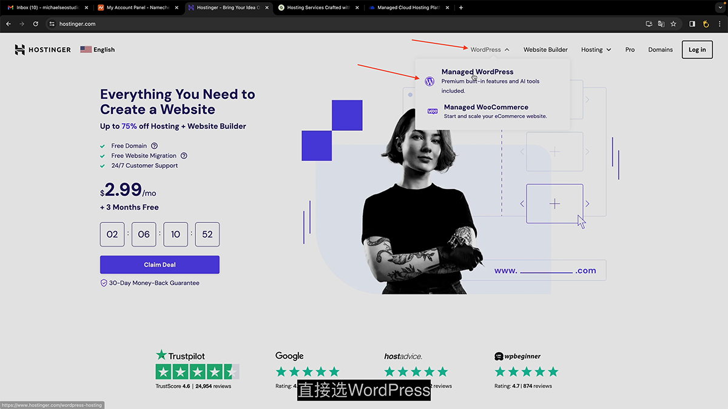This screenshot has width=728, height=409.
Task: Click the Log in button
Action: tap(697, 50)
